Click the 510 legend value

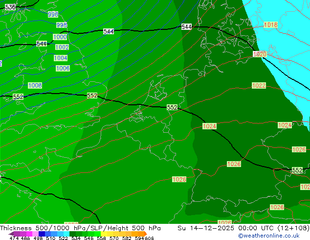pyautogui.click(x=51, y=238)
